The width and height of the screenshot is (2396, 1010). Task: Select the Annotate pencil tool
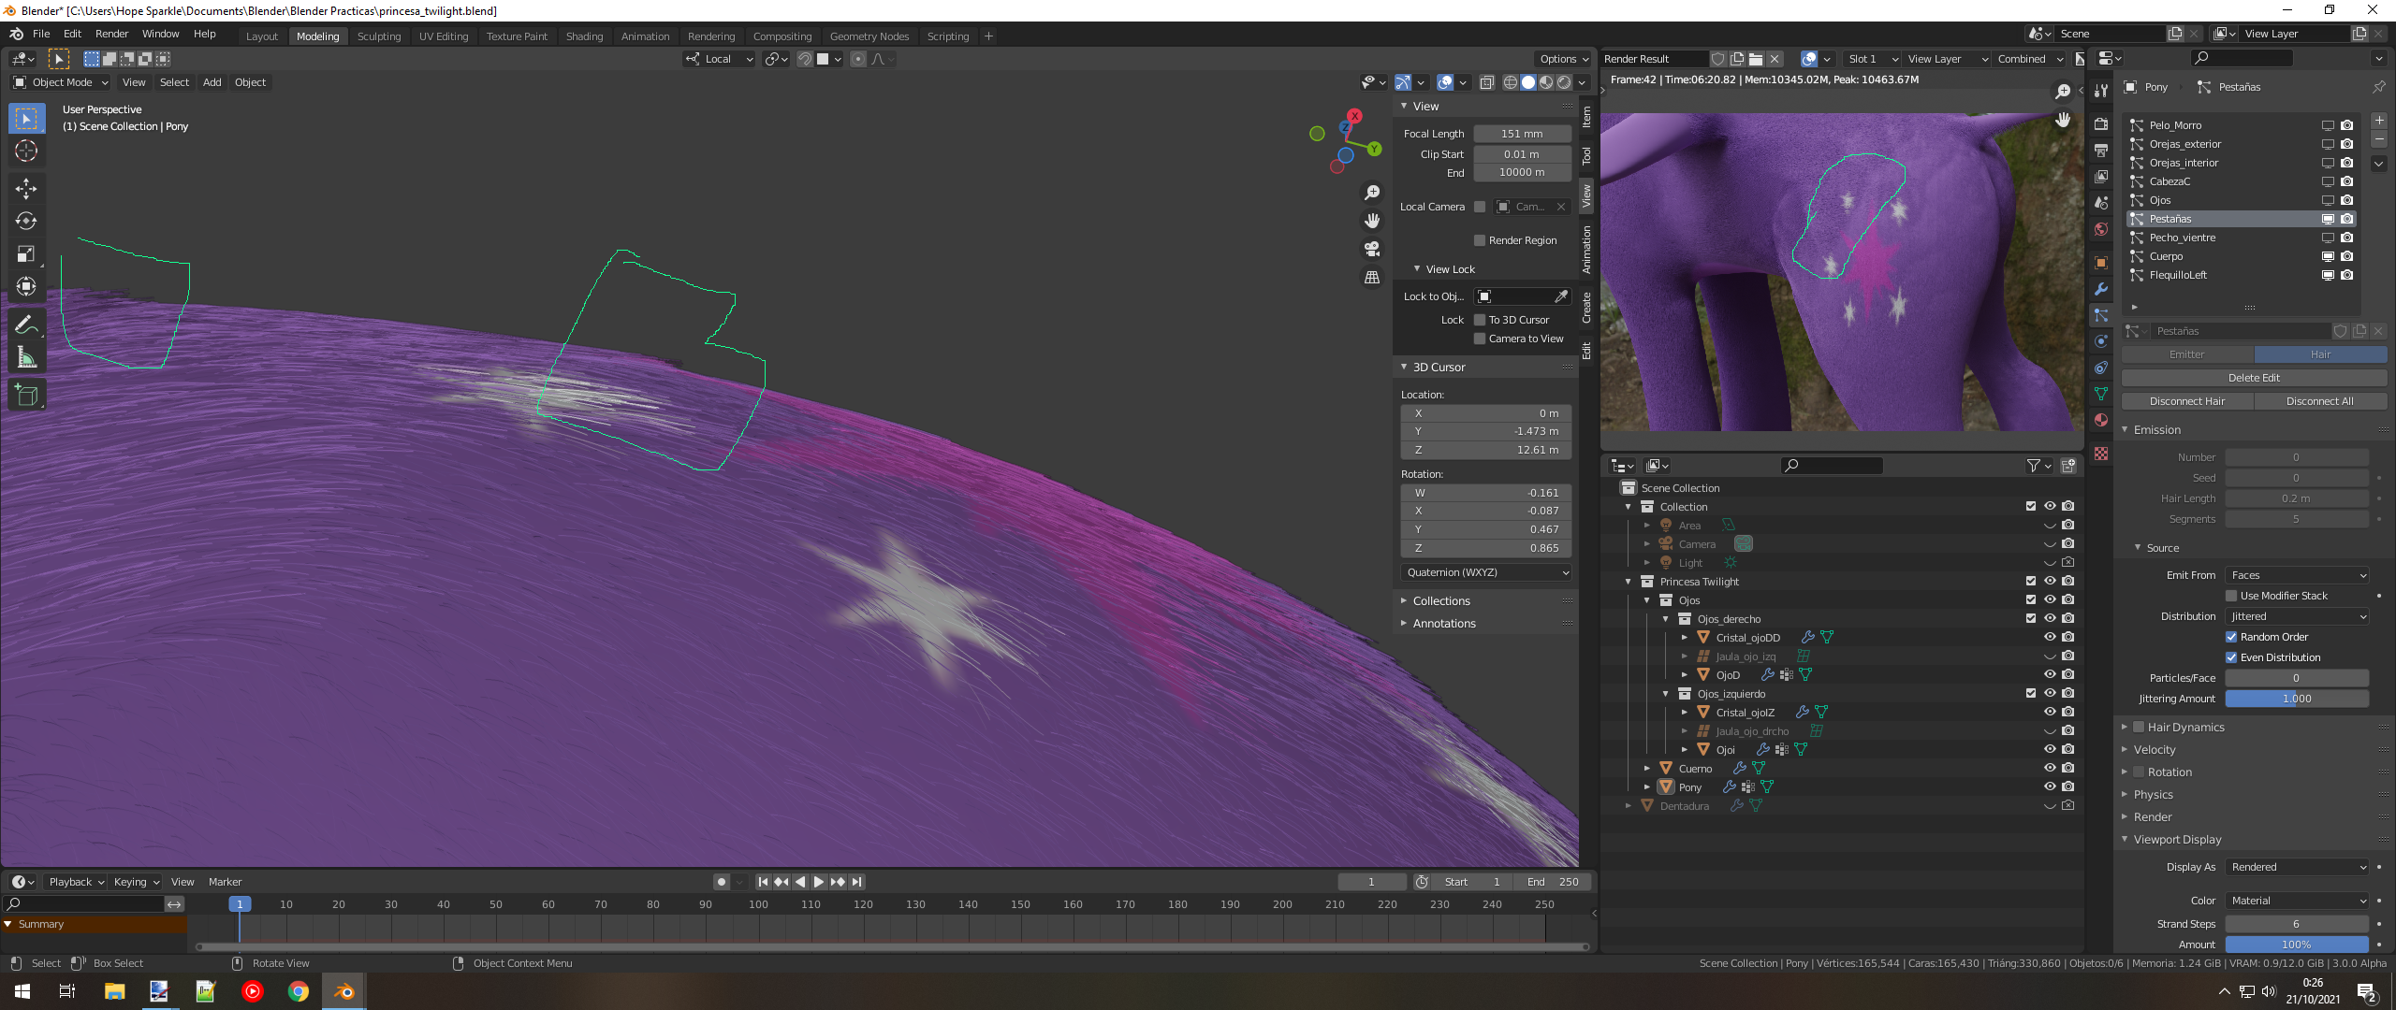click(26, 325)
